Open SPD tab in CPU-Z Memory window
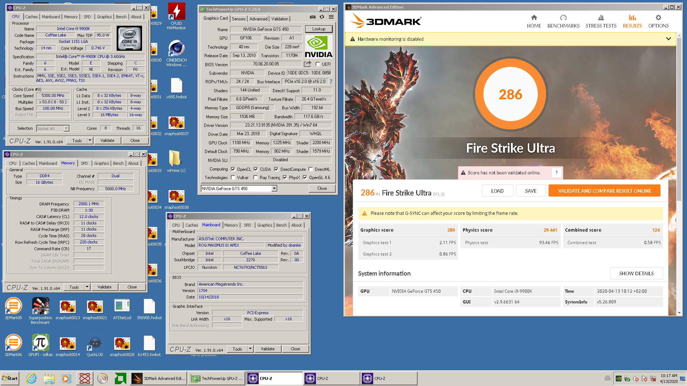 coord(84,163)
